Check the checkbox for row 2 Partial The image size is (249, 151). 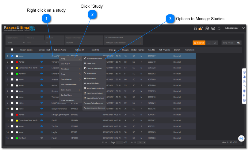12,62
